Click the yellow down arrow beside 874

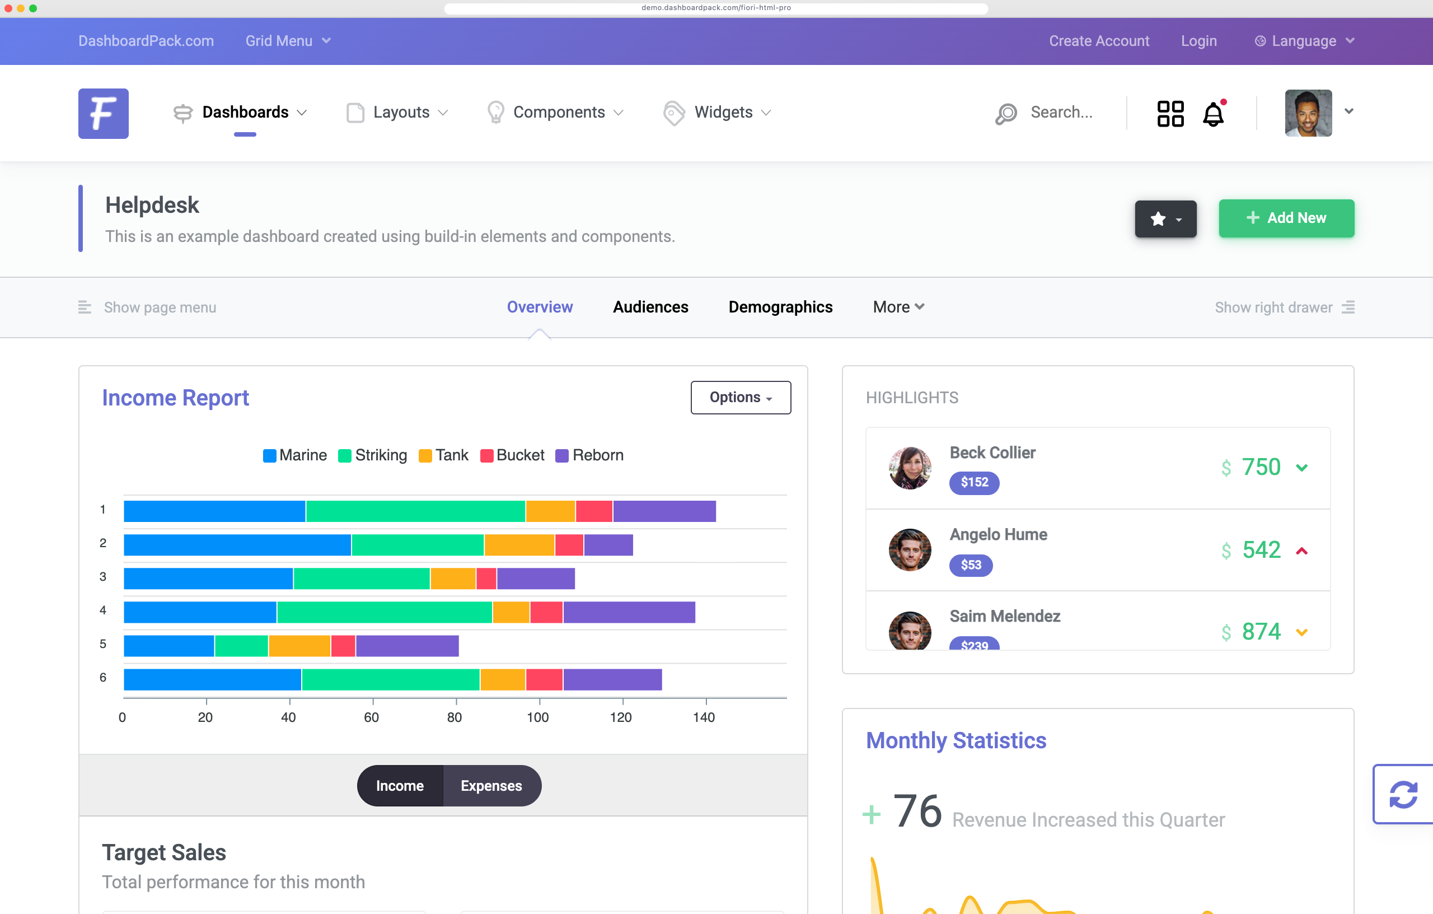[x=1301, y=632]
